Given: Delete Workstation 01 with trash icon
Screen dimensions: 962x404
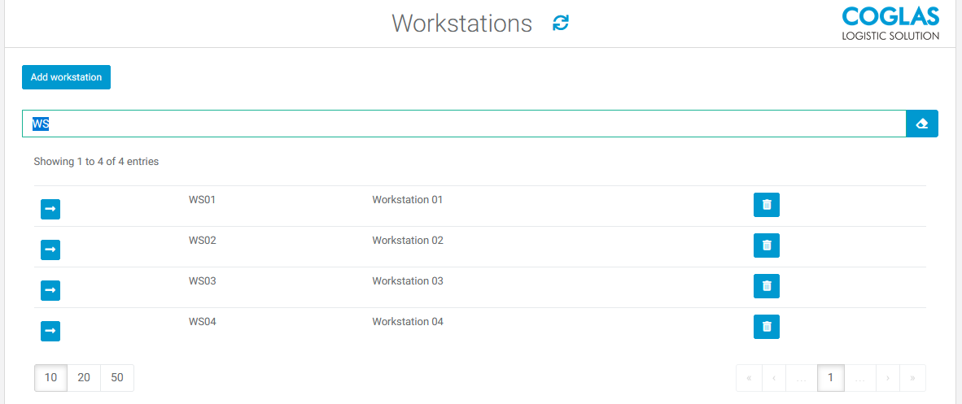Looking at the screenshot, I should click(x=766, y=205).
